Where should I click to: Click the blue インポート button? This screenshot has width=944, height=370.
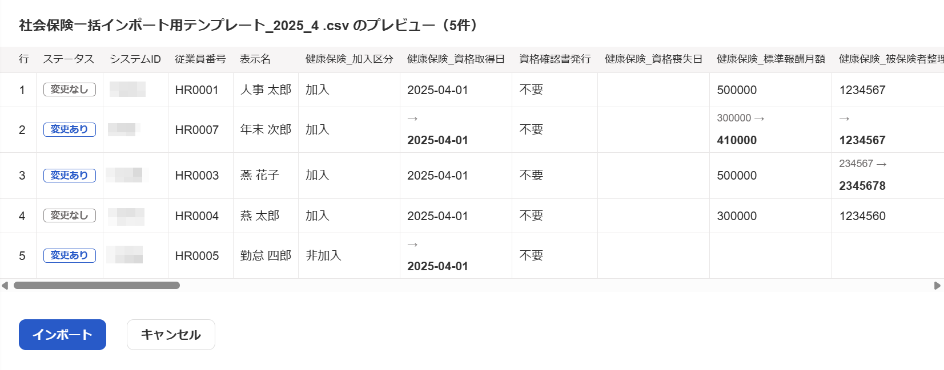[x=62, y=335]
